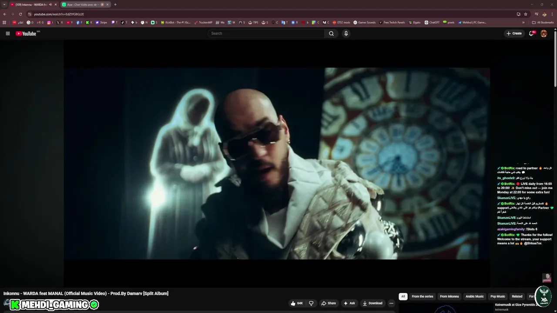This screenshot has height=313, width=557.
Task: Mute the YouTube tab via speaker icon
Action: [50, 4]
